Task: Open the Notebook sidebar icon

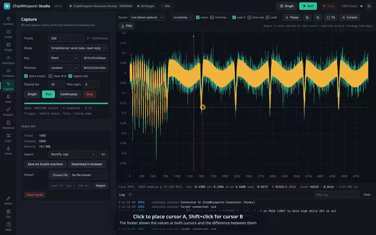Action: tap(8, 125)
